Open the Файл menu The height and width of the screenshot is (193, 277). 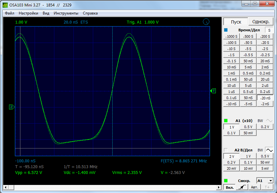tap(10, 13)
